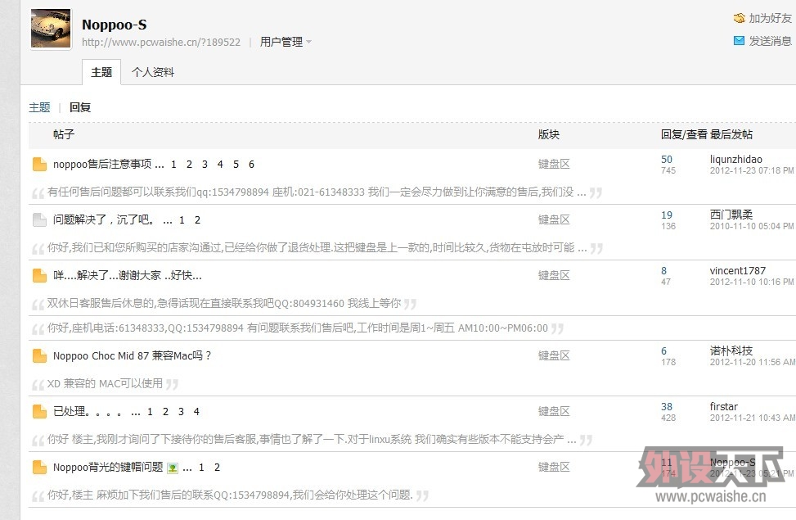Screen dimensions: 796x520
Task: Open reply excerpt 你好 楼主,我刚才询问了
Action: pos(312,439)
